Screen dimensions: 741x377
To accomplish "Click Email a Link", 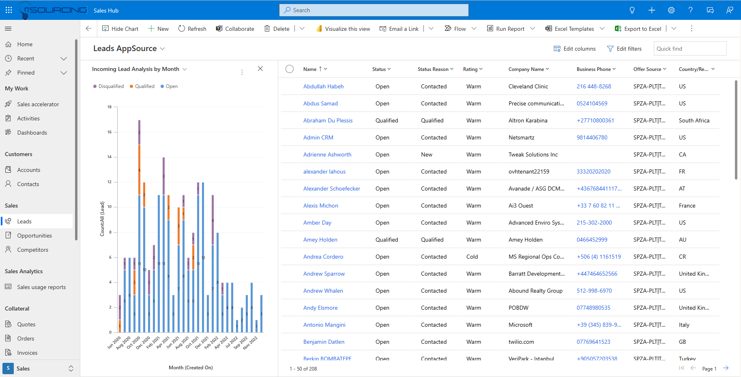I will (399, 29).
